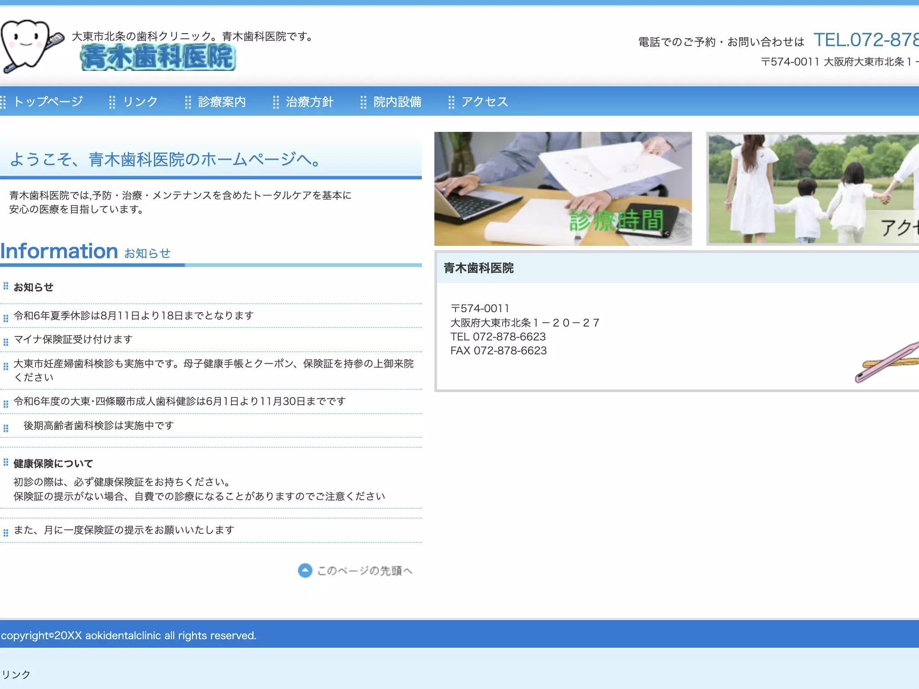Screen dimensions: 919x689
Task: Click the 青木歯科医院 logo title graphic
Action: click(x=158, y=57)
